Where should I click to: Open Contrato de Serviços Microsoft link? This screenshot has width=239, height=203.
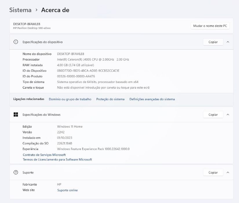click(44, 155)
